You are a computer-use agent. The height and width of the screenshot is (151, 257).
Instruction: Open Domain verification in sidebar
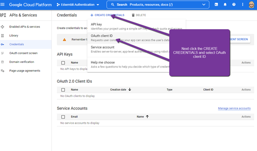click(22, 62)
